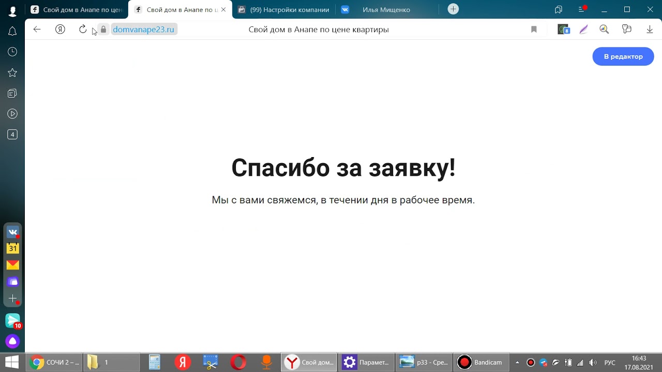Open Yandex Mail sidebar icon

[x=12, y=265]
